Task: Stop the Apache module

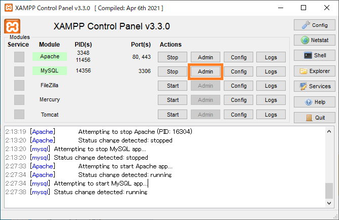Action: pyautogui.click(x=173, y=57)
